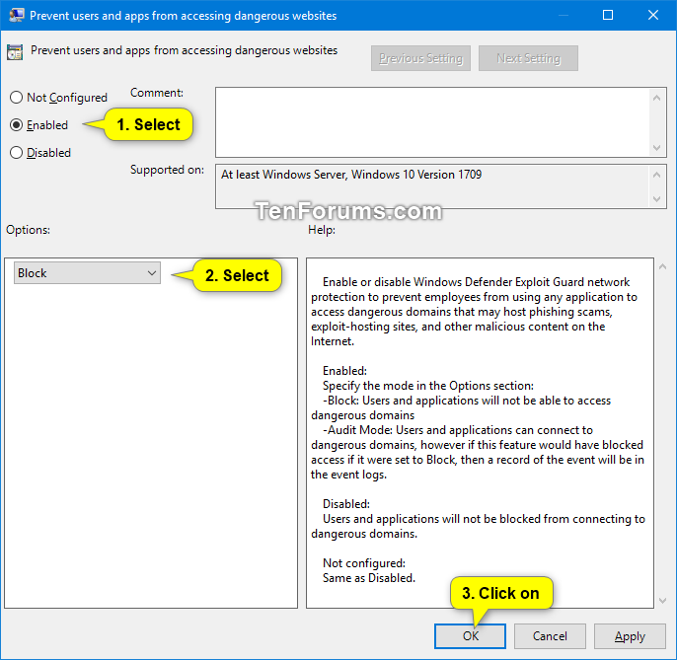677x660 pixels.
Task: Click Help pane scroll up arrow
Action: pos(663,266)
